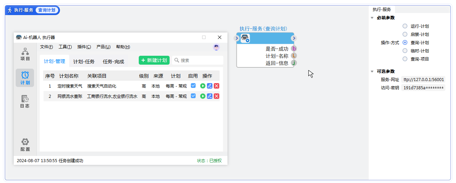
Task: Click the Ai-机器人 执行器 title icon
Action: pos(19,37)
